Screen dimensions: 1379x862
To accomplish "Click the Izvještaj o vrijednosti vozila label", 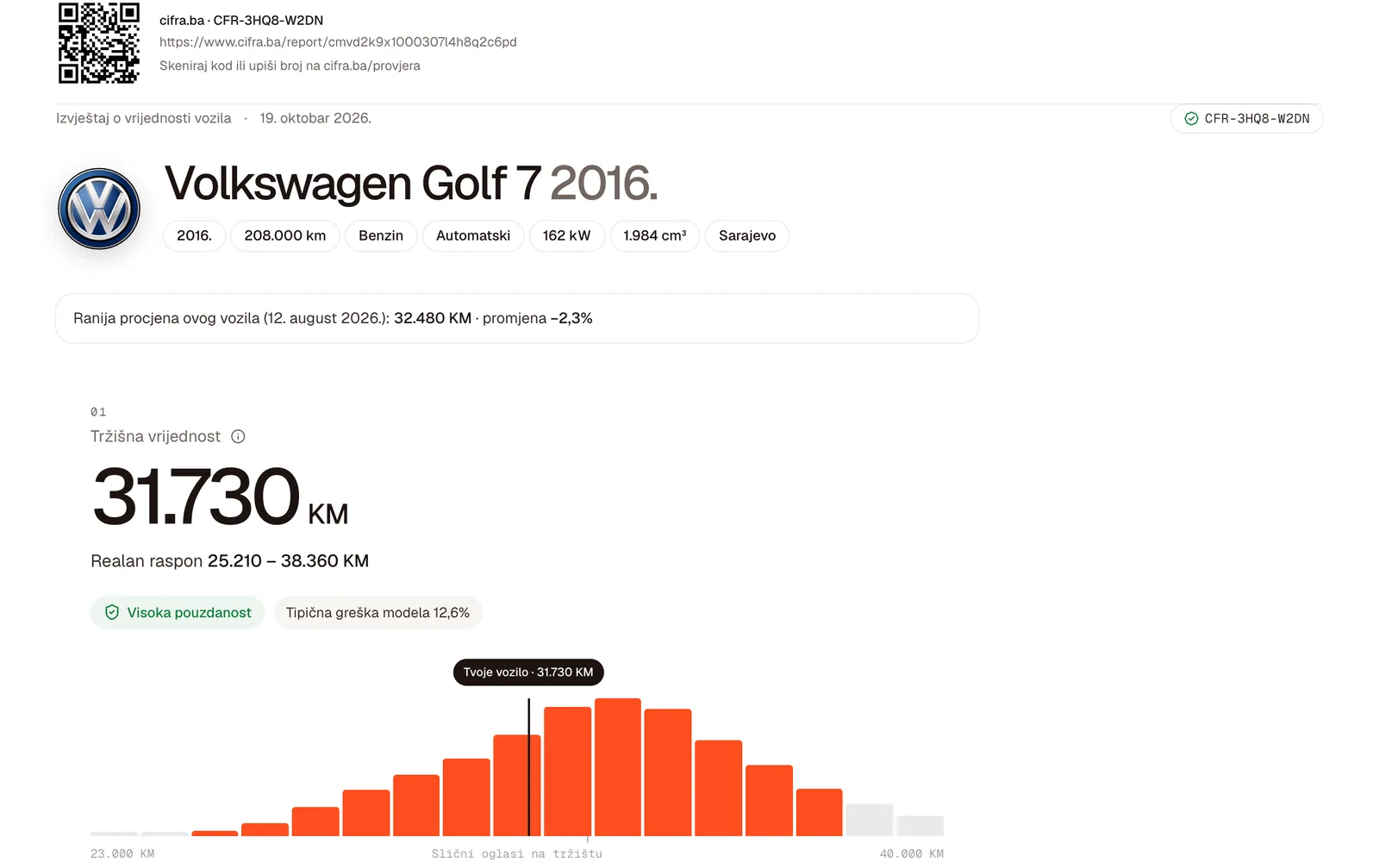I will pyautogui.click(x=144, y=118).
